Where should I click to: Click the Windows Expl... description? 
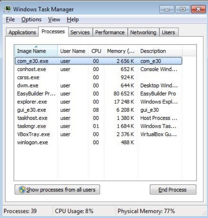(x=159, y=102)
